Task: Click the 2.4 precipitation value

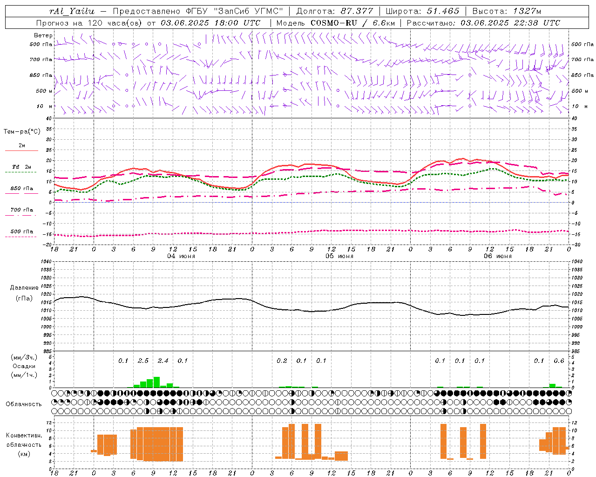Action: pyautogui.click(x=163, y=361)
